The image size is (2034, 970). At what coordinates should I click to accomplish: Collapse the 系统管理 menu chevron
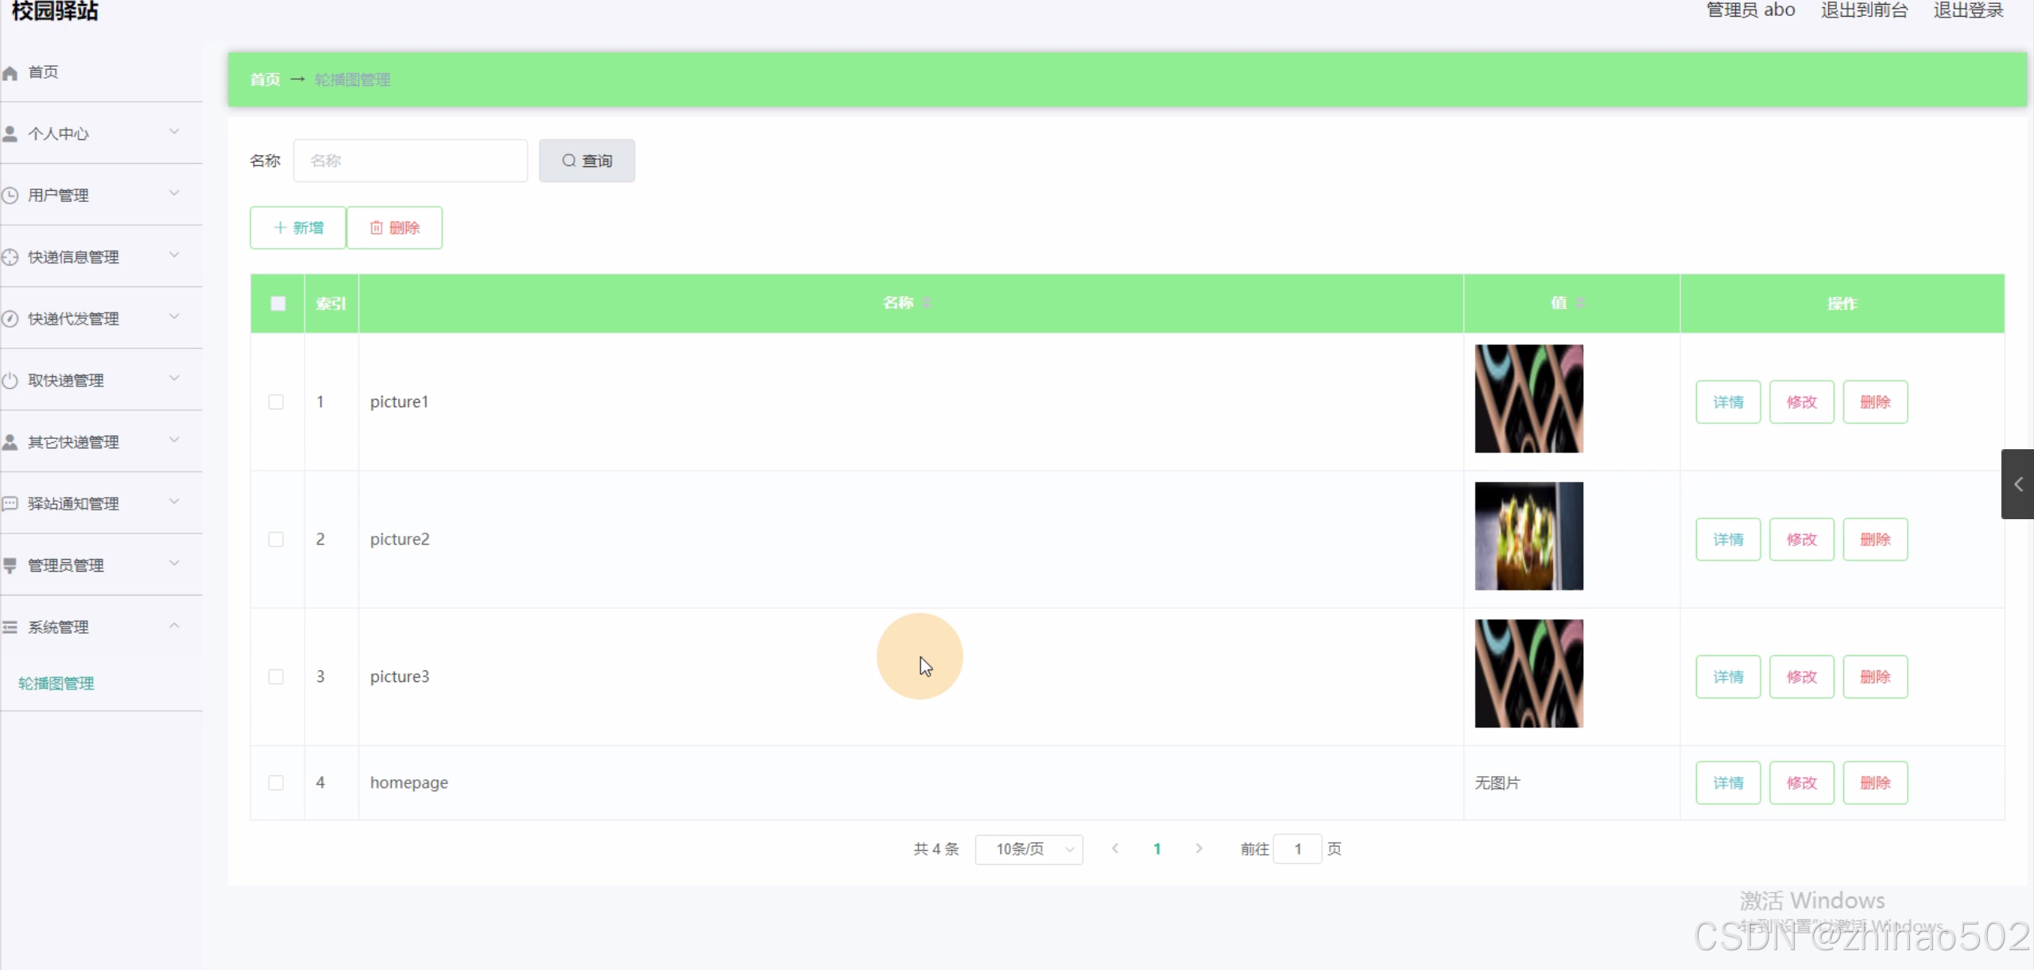click(x=174, y=627)
